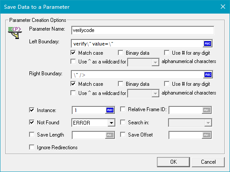
Task: Toggle Match case under Right Boundary
Action: [73, 84]
